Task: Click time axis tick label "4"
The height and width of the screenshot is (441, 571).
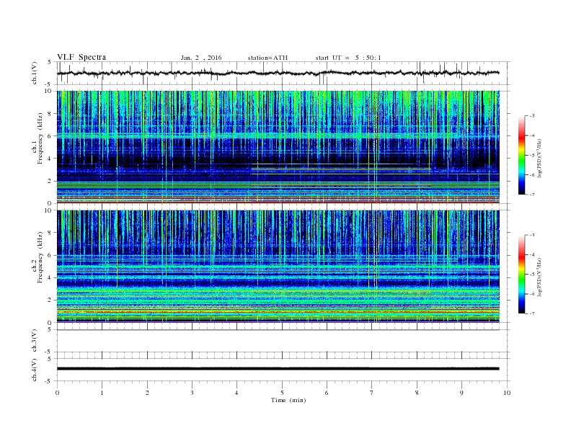Action: [236, 393]
